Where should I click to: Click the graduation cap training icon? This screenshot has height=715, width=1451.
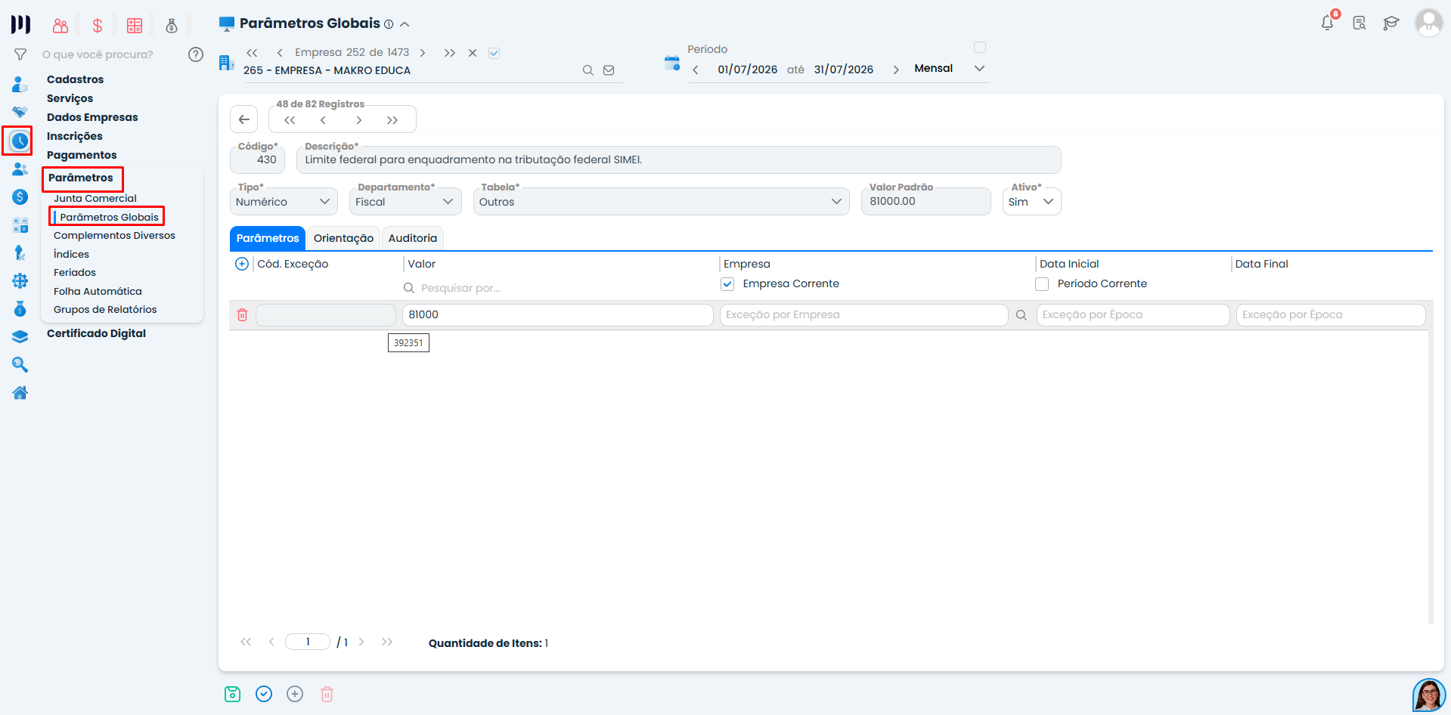point(1391,23)
